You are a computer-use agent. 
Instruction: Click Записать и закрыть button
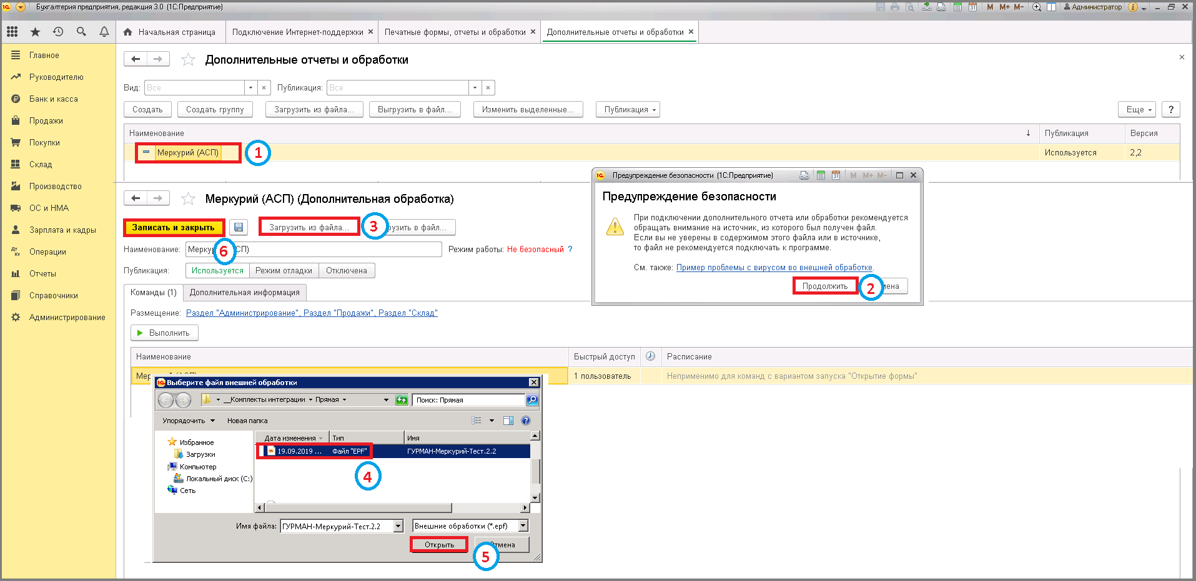pyautogui.click(x=173, y=228)
